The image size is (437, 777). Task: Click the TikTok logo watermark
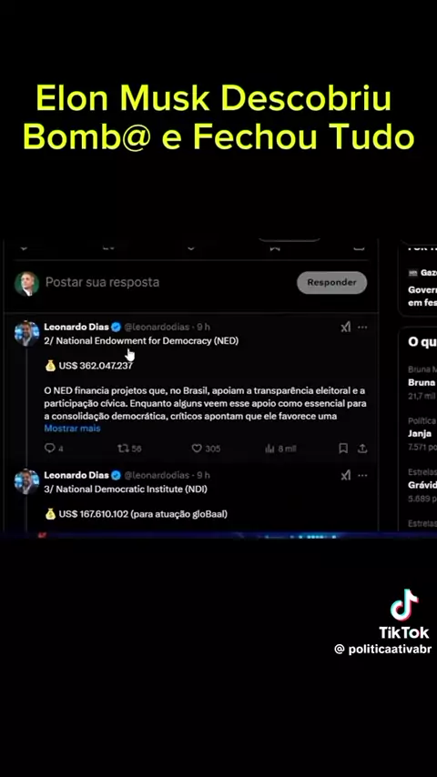[x=404, y=613]
